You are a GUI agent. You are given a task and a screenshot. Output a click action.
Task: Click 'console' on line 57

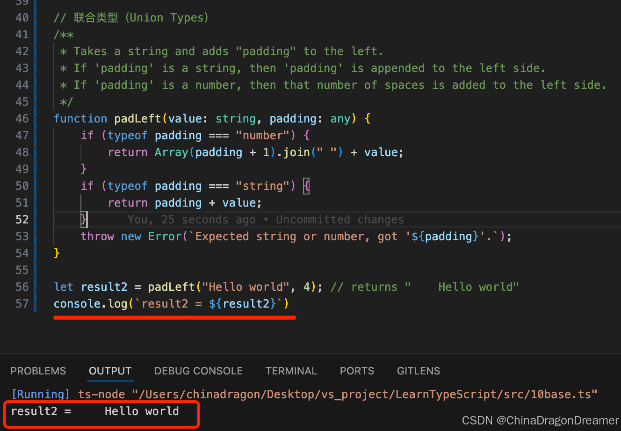77,304
